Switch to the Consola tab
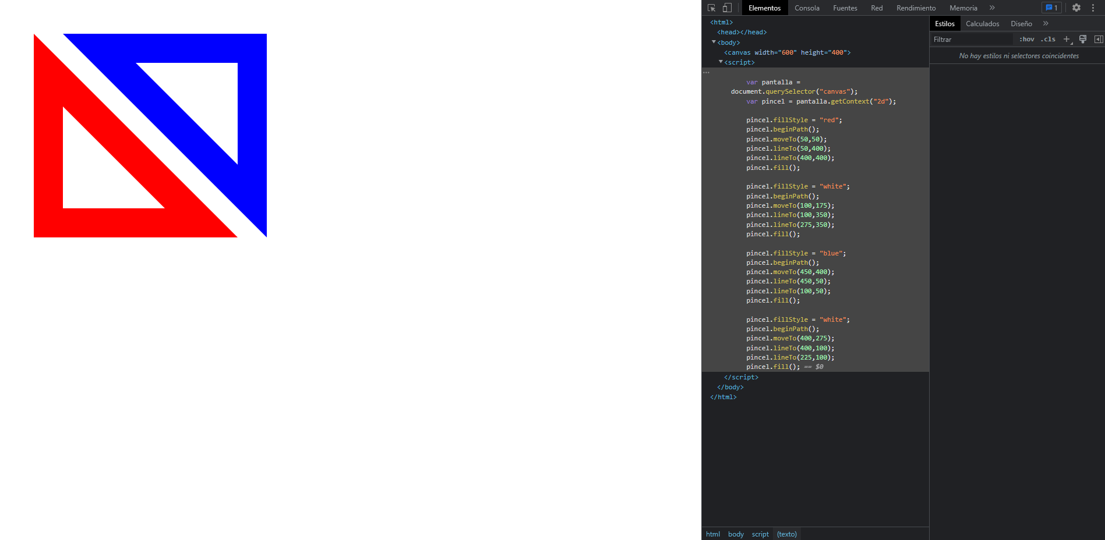Viewport: 1105px width, 540px height. pos(807,8)
